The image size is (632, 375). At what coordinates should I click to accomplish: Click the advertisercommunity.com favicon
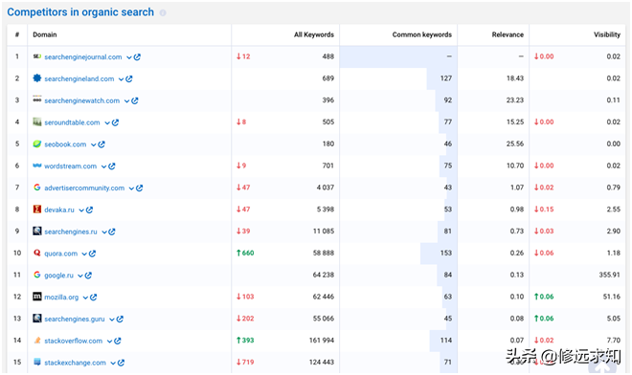pyautogui.click(x=37, y=187)
